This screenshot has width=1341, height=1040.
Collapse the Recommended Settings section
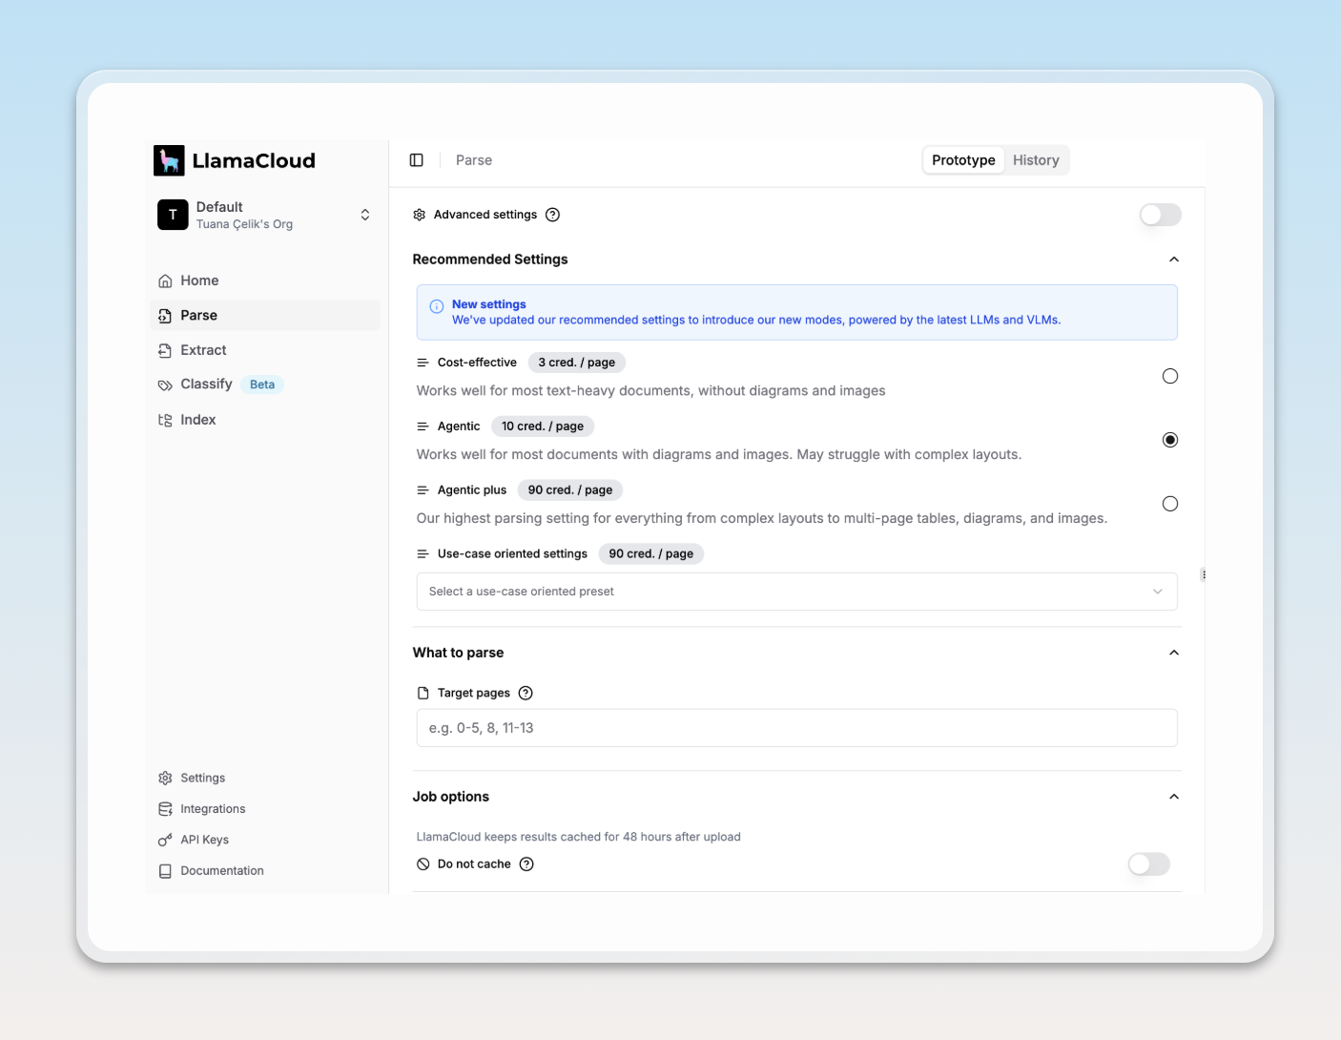pyautogui.click(x=1174, y=260)
